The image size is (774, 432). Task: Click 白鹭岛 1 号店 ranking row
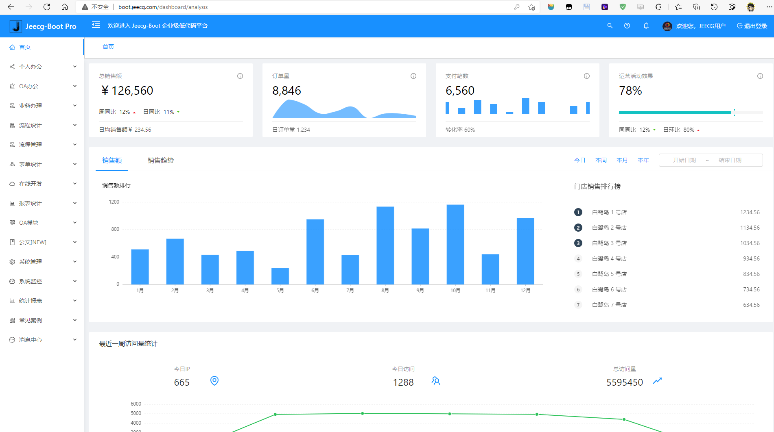pyautogui.click(x=667, y=212)
